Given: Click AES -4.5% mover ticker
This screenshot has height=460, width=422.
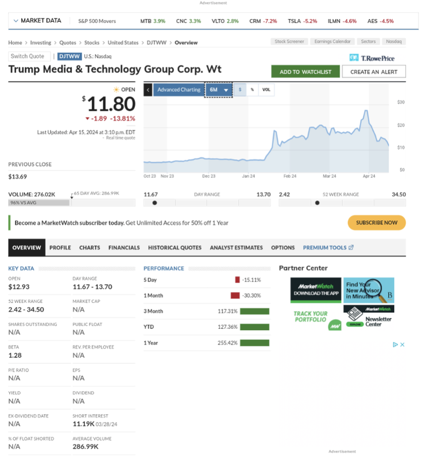Looking at the screenshot, I should [381, 21].
